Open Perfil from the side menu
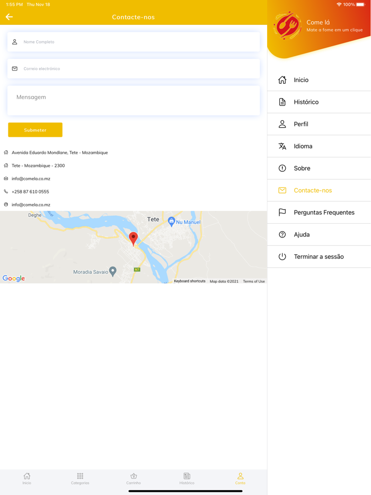This screenshot has height=495, width=371. coord(319,124)
